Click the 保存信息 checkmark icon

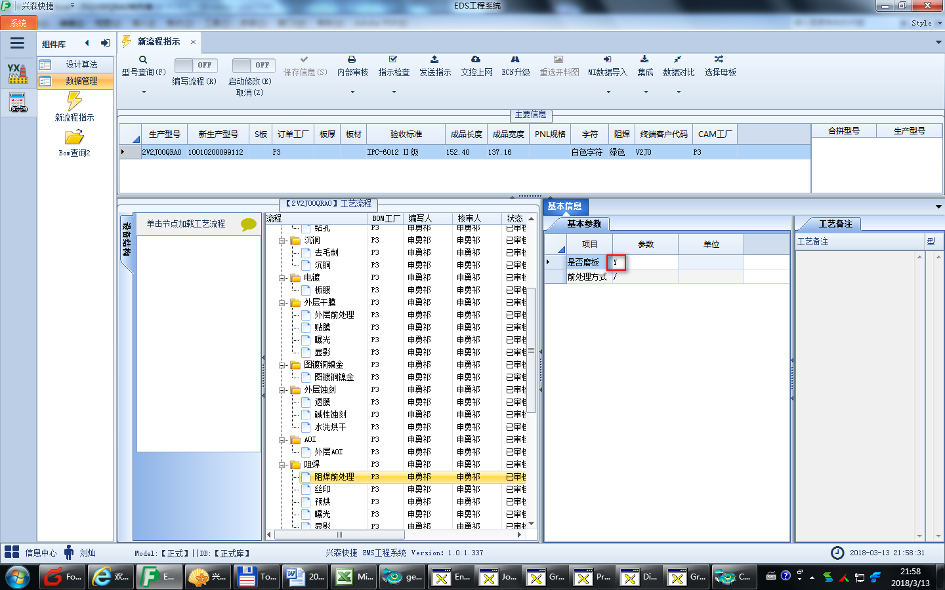(x=304, y=60)
